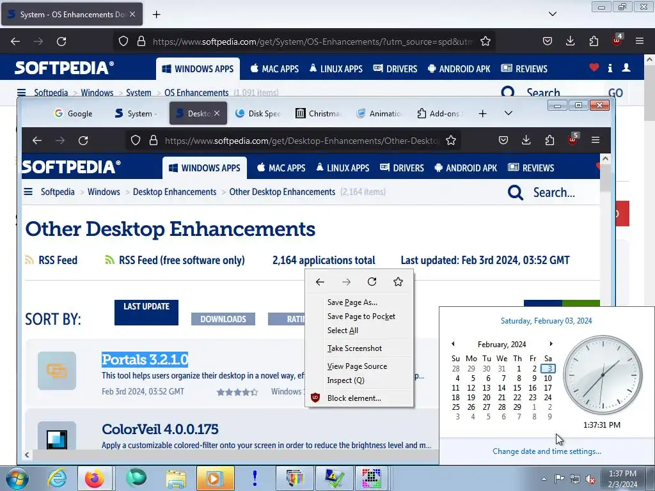Click Bookmark star in the context menu
Image resolution: width=655 pixels, height=491 pixels.
point(398,282)
